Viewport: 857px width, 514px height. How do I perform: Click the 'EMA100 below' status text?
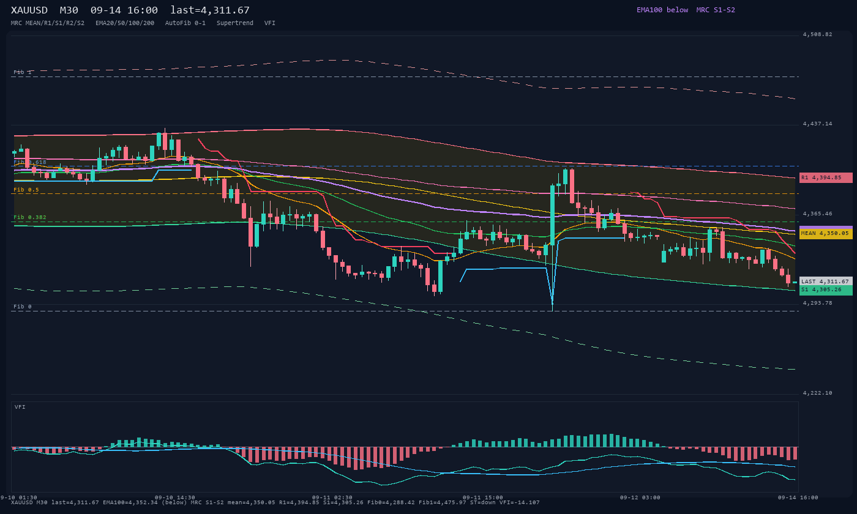click(662, 10)
